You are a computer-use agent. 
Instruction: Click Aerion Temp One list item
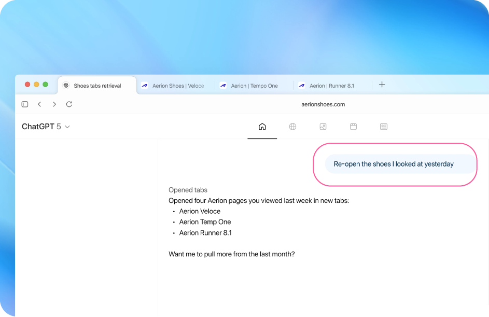pyautogui.click(x=205, y=222)
